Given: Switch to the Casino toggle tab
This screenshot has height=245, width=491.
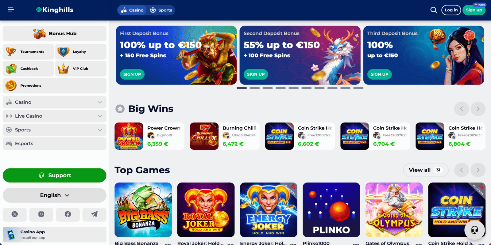Looking at the screenshot, I should (132, 10).
